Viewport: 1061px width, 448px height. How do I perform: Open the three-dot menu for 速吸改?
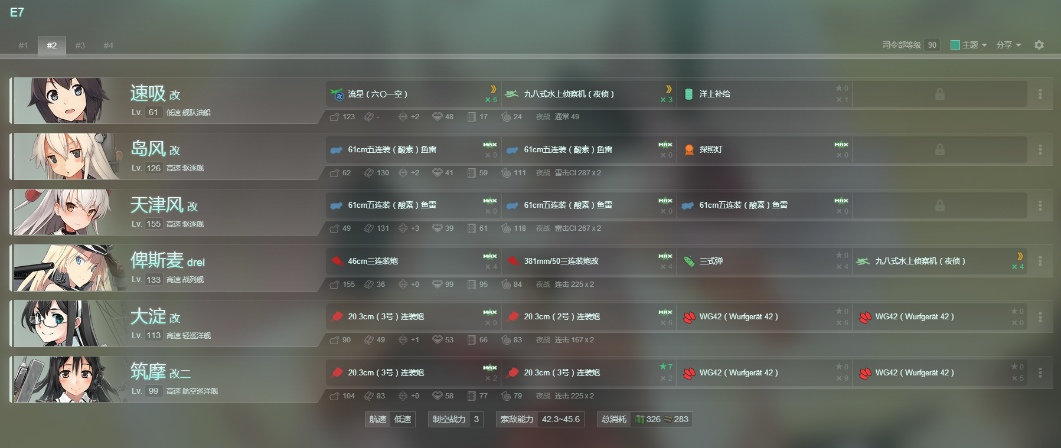tap(1040, 94)
